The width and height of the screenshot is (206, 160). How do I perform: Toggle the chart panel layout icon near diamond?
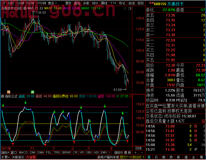pos(130,9)
